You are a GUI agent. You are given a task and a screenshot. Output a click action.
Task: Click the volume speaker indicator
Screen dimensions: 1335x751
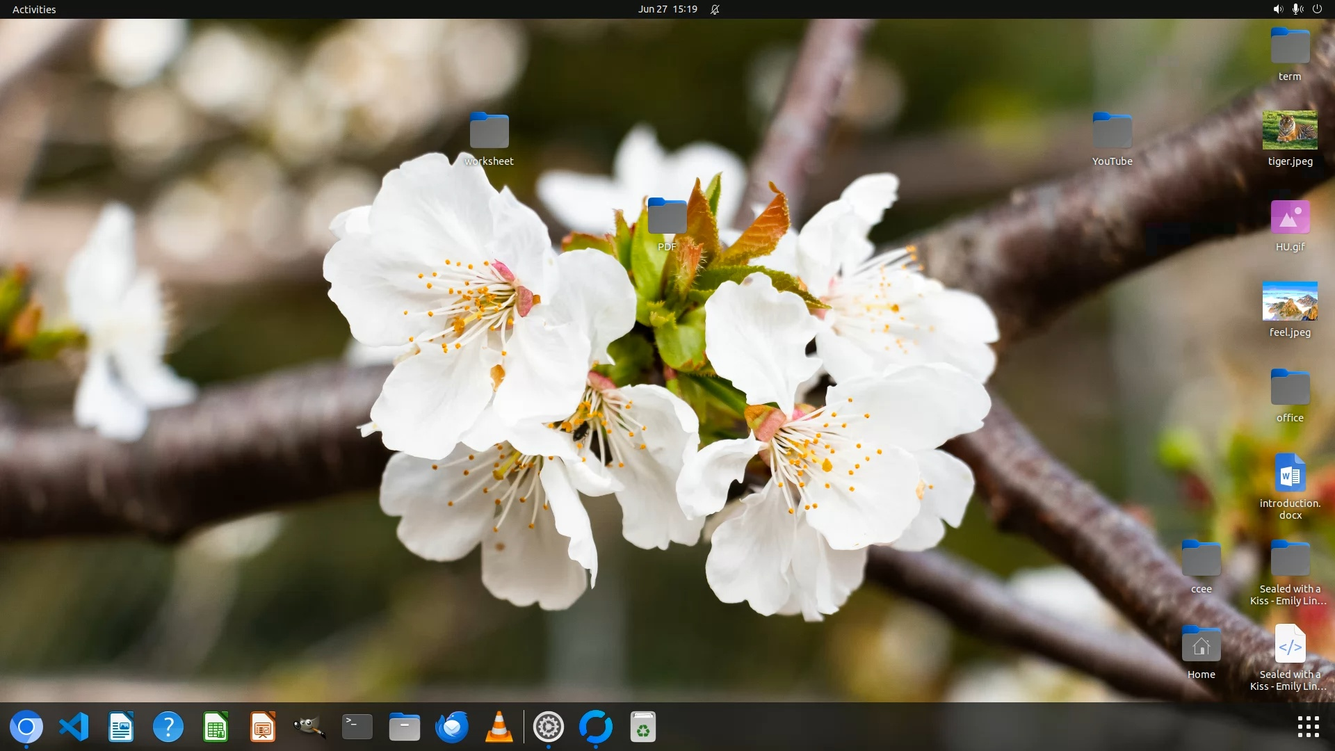[x=1277, y=9]
